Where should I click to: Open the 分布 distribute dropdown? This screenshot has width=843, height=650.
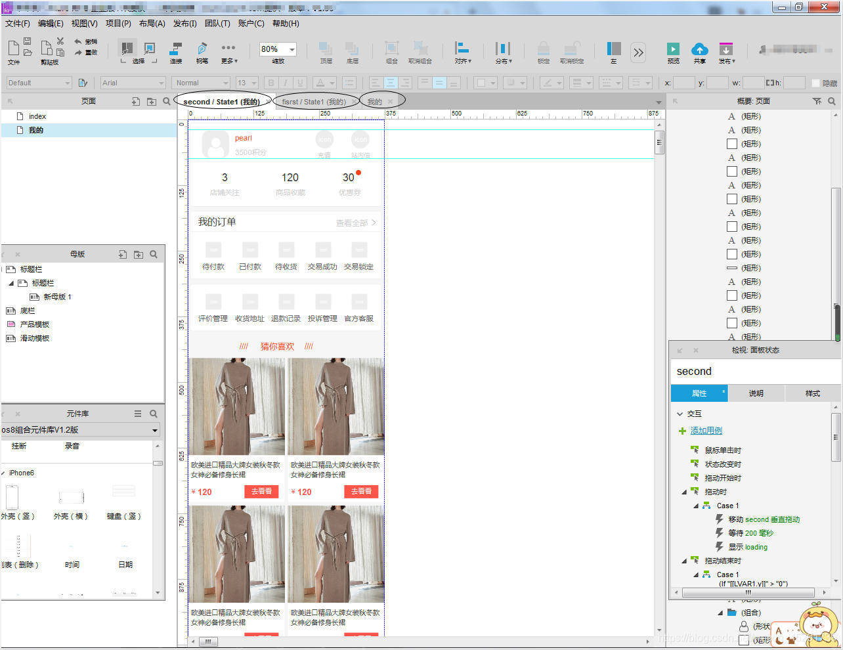tap(504, 52)
